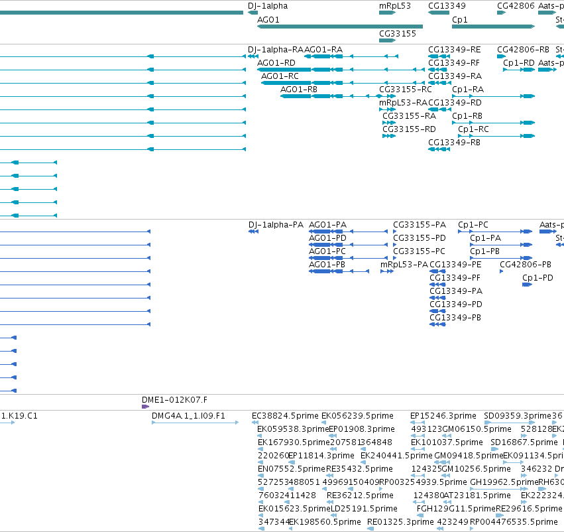Select the EK059538.3prime EST label

[x=293, y=429]
